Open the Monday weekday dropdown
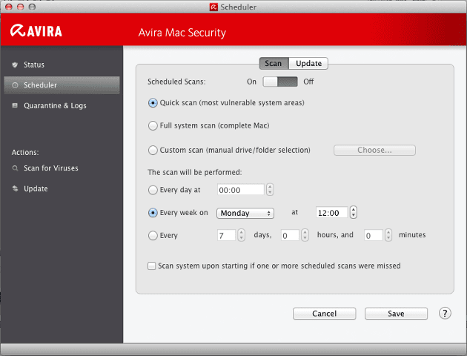Viewport: 467px width, 356px height. (245, 213)
